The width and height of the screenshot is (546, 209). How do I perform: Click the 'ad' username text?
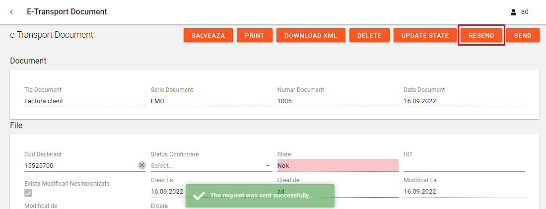(525, 11)
